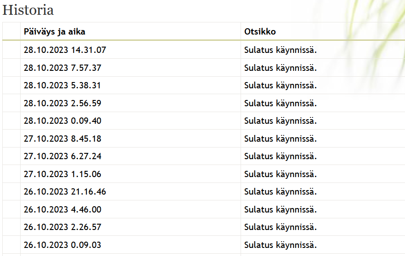Screen dimensions: 405x256
Task: Select the 28.10.2023 14.31.07 history entry
Action: point(65,50)
